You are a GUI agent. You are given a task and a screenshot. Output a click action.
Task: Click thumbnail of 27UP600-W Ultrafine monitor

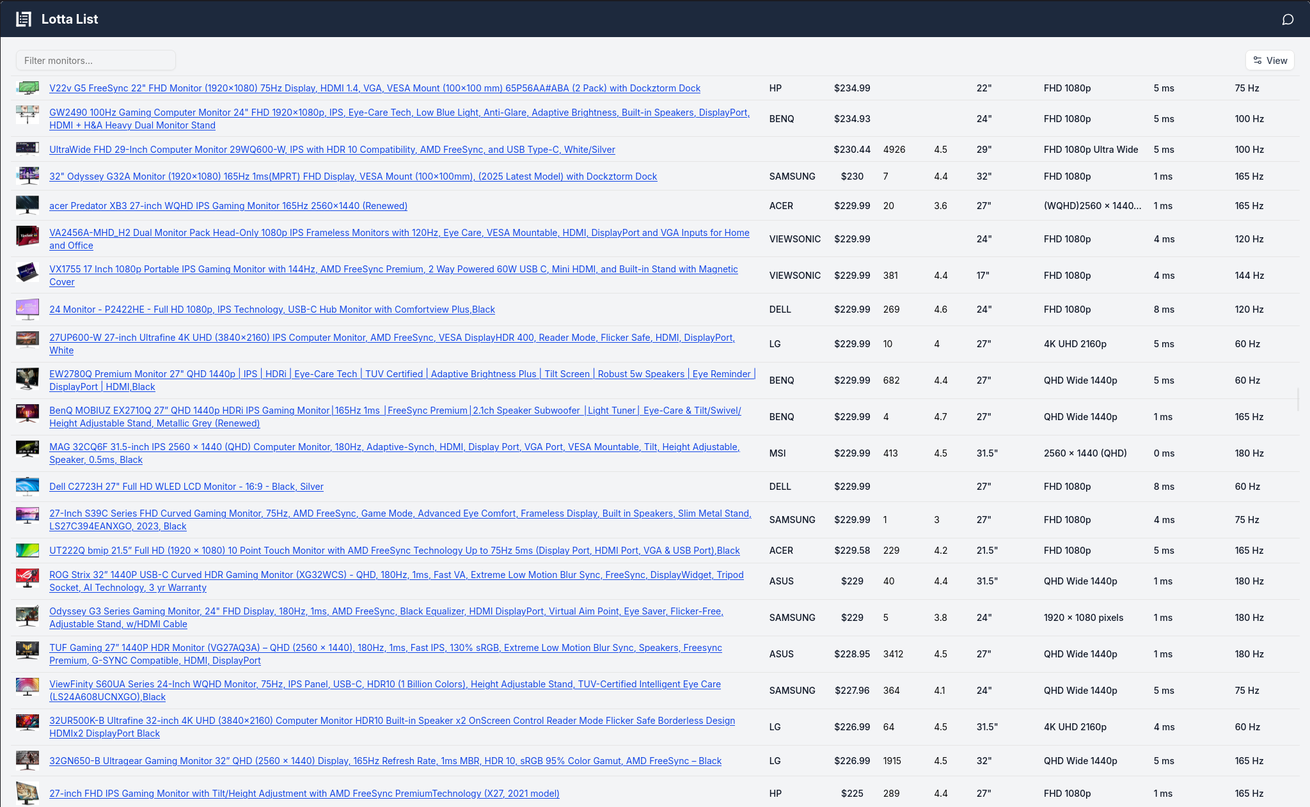28,340
